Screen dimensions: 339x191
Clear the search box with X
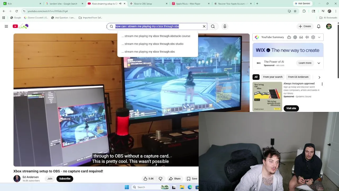204,26
